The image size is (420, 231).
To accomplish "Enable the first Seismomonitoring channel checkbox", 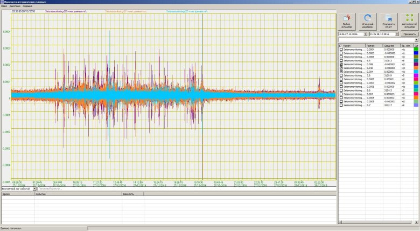I will pyautogui.click(x=340, y=50).
